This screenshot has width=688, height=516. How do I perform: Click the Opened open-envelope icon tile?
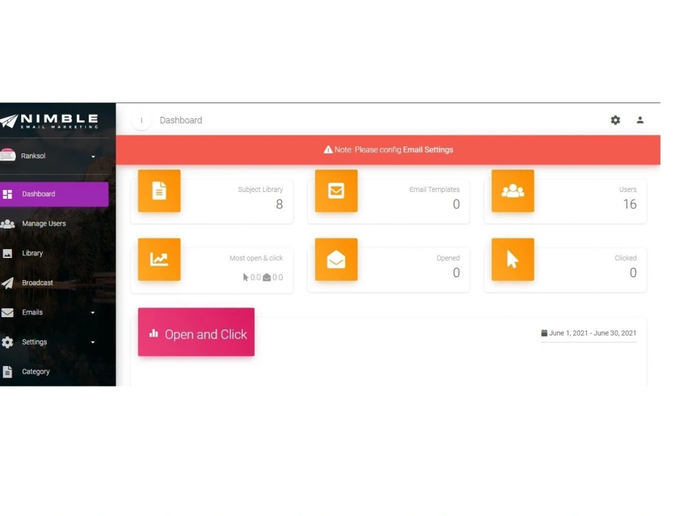coord(336,259)
